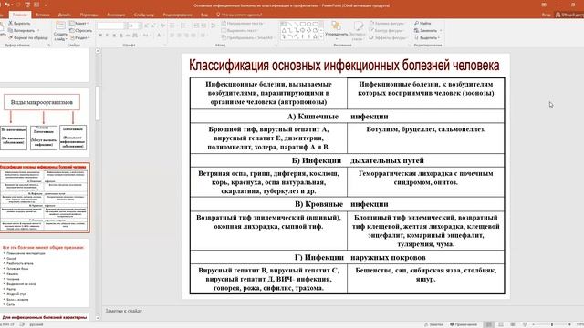This screenshot has width=584, height=328.
Task: Click thumbnail pane scroll down arrow
Action: pyautogui.click(x=98, y=318)
